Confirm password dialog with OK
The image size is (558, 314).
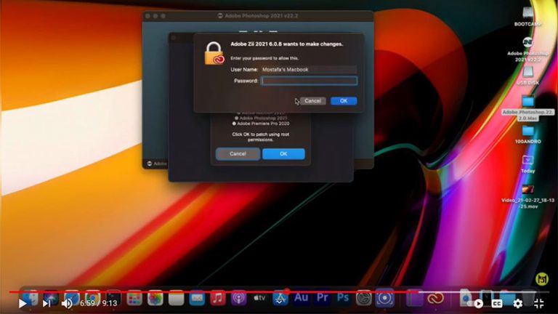pyautogui.click(x=344, y=101)
